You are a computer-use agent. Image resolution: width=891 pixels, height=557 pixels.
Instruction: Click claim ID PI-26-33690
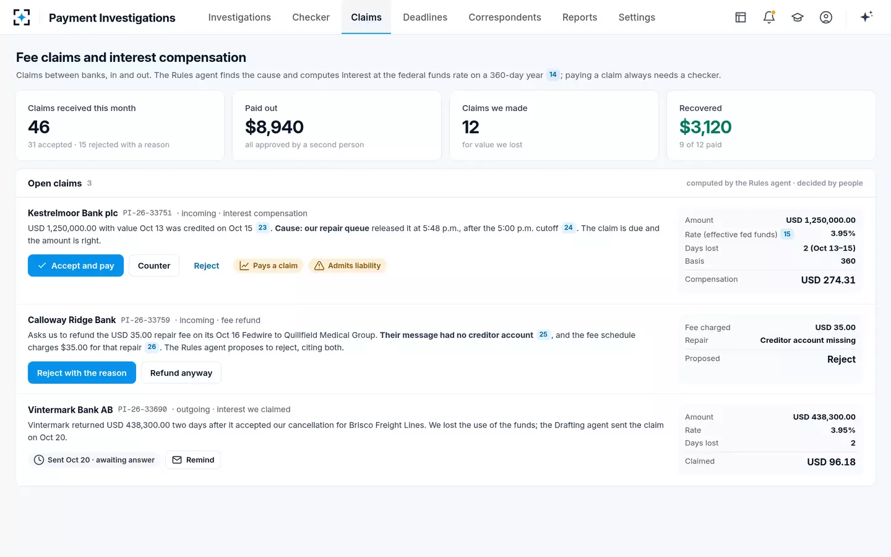point(142,410)
